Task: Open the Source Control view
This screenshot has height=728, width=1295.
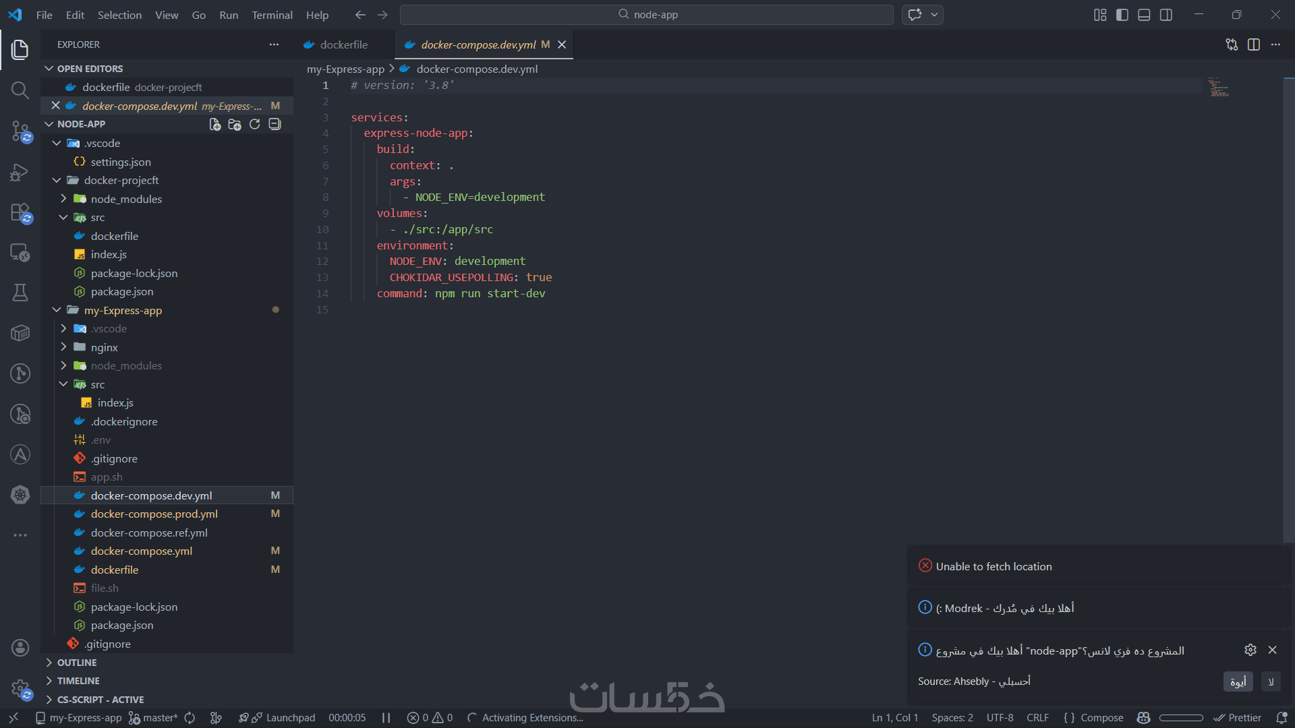Action: click(20, 131)
